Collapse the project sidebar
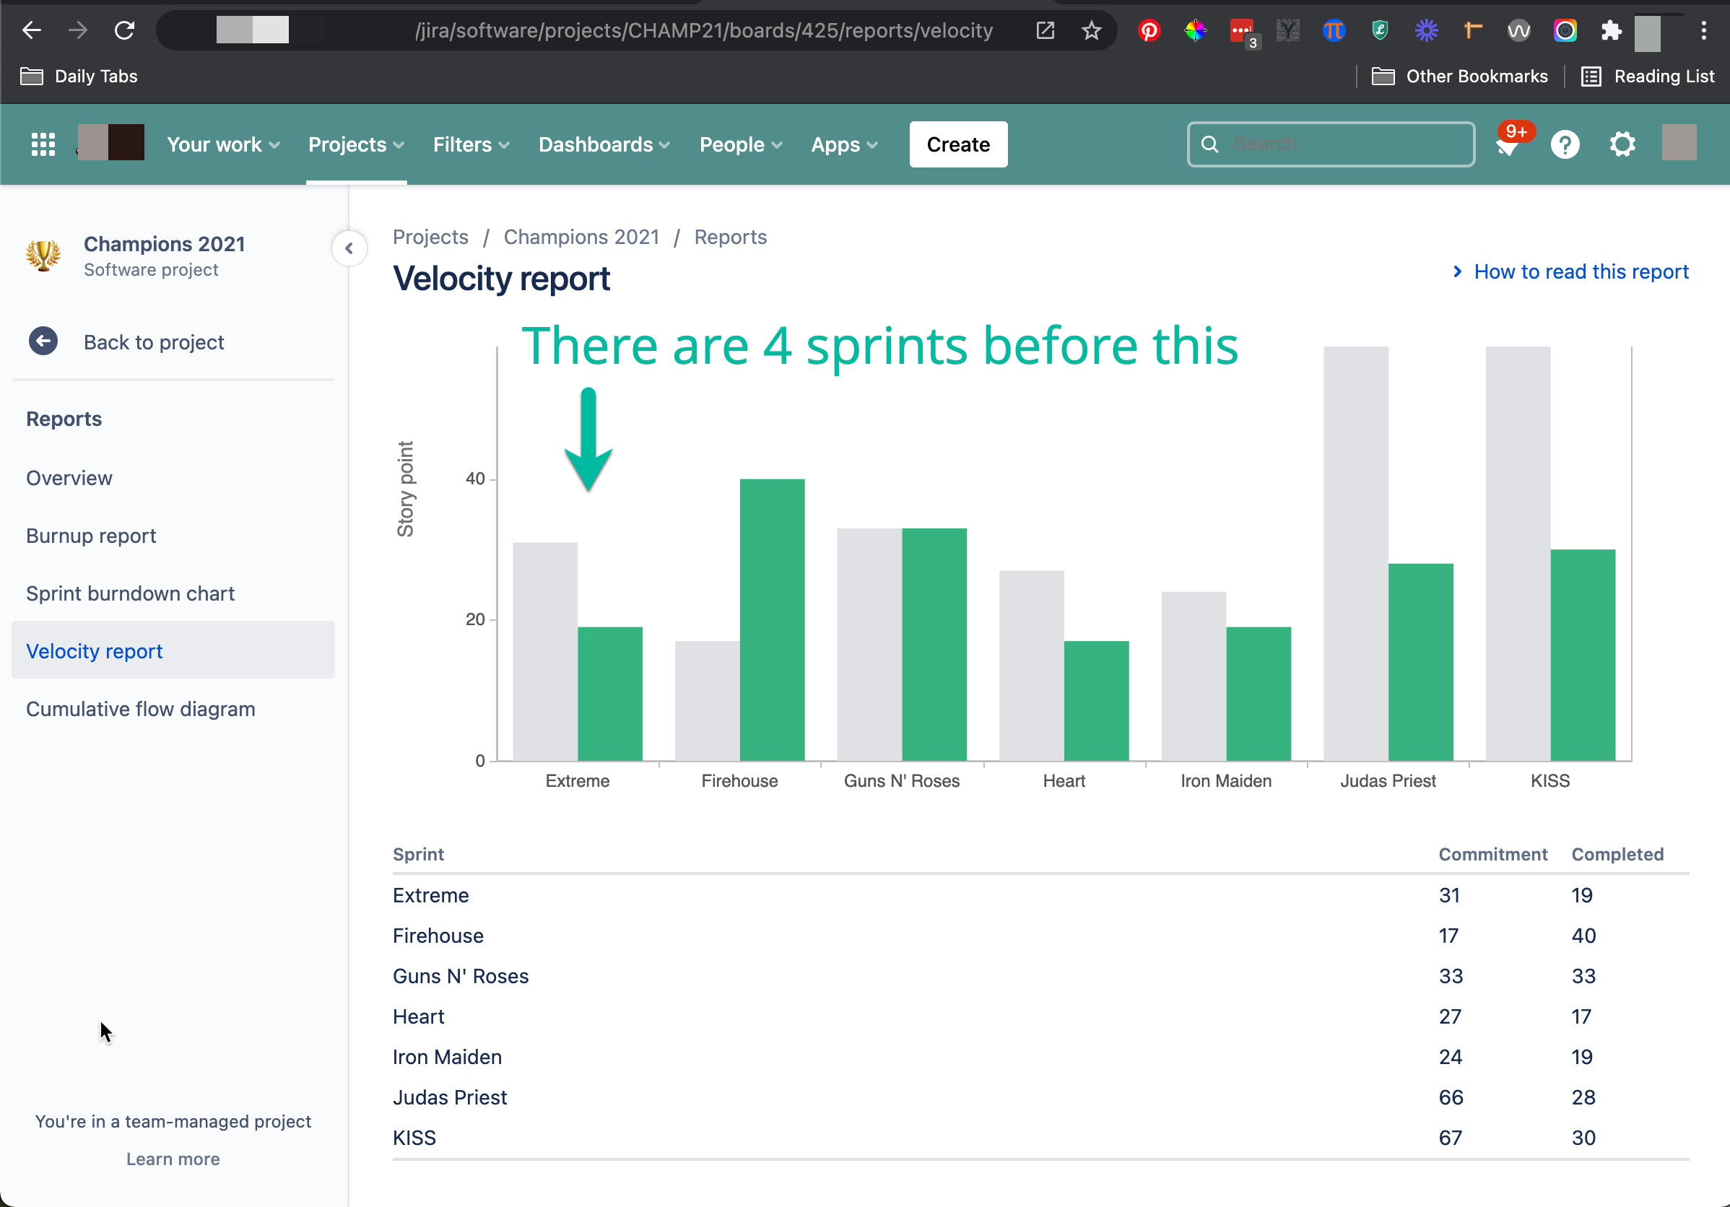Viewport: 1730px width, 1207px height. 349,248
